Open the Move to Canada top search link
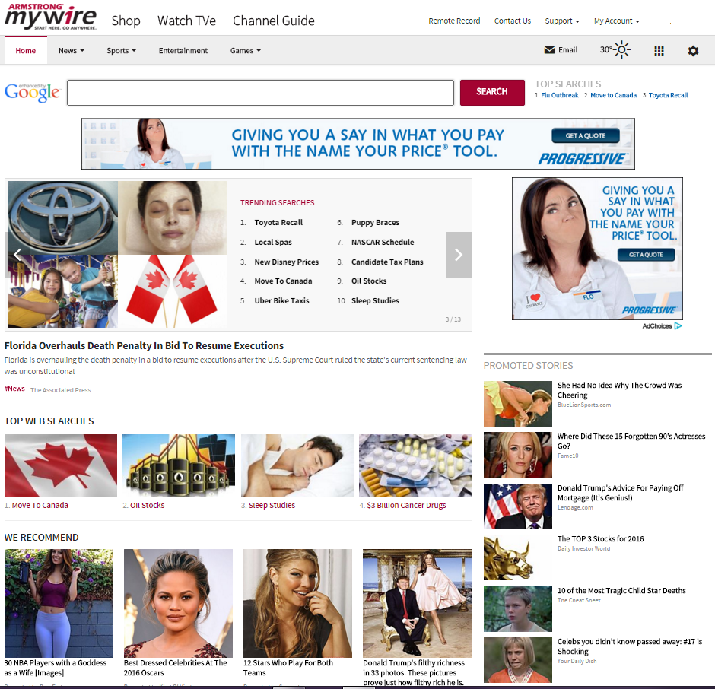 pos(613,95)
